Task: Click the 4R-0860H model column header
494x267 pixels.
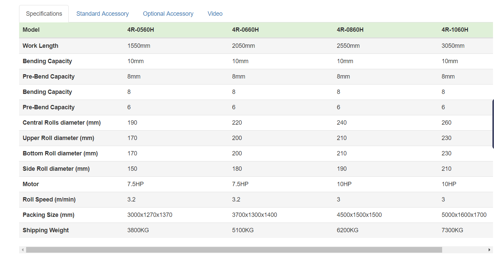Action: pyautogui.click(x=350, y=30)
